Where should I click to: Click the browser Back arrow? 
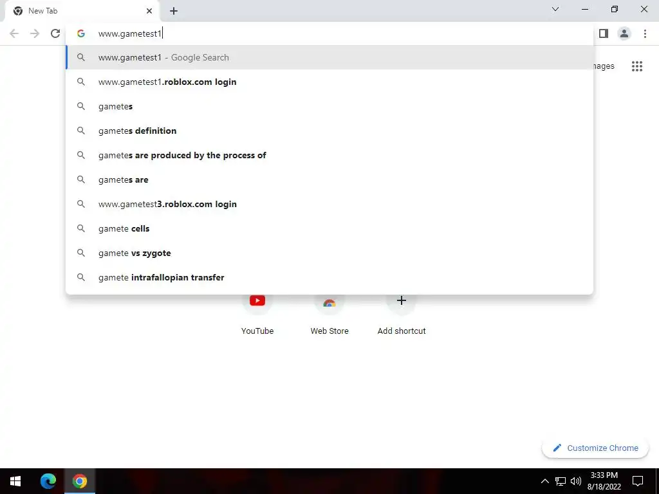tap(14, 33)
